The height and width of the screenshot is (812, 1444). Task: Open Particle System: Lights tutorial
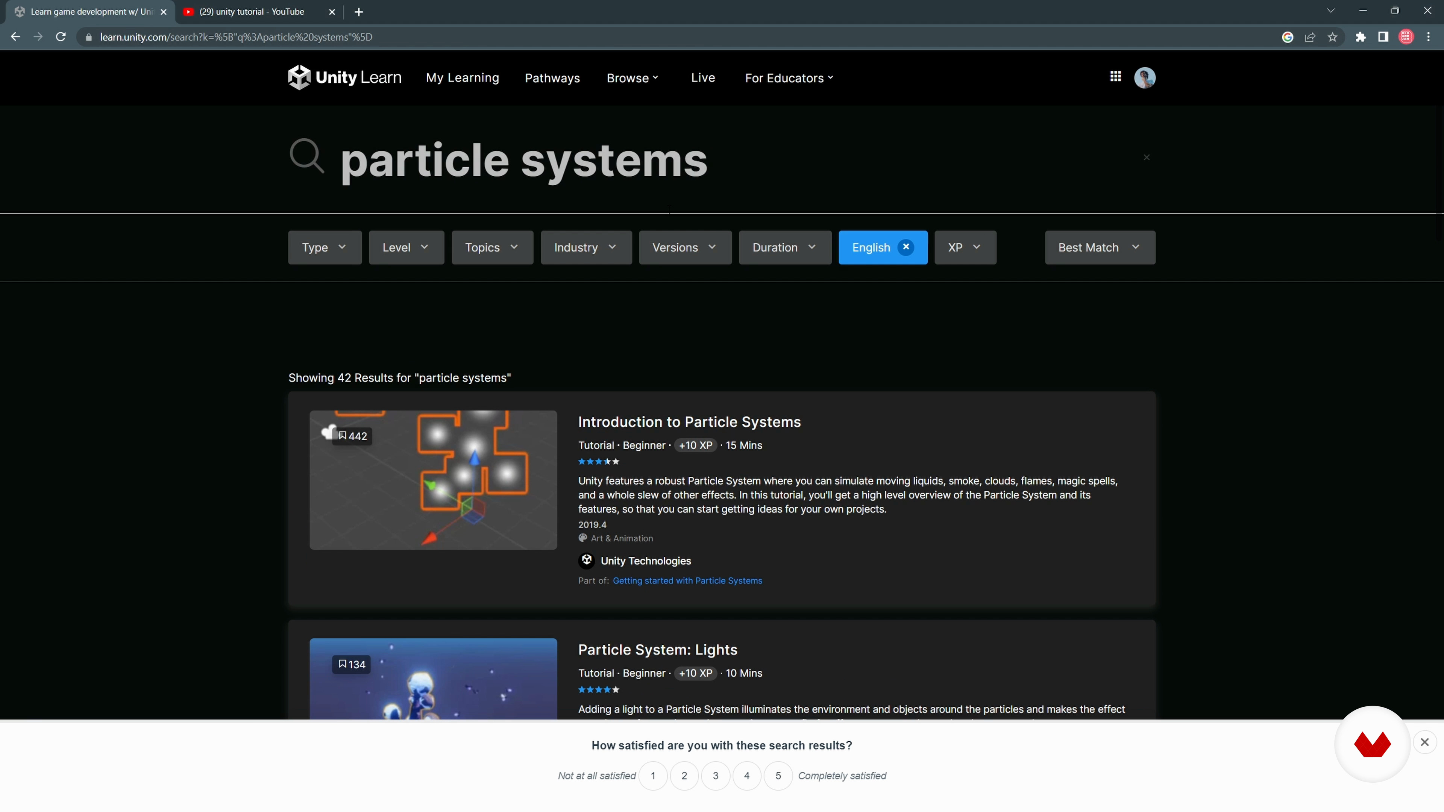[x=658, y=650]
